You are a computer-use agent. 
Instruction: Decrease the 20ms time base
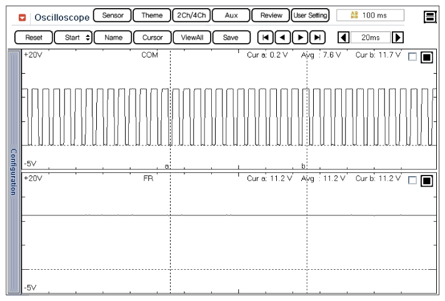(x=342, y=37)
